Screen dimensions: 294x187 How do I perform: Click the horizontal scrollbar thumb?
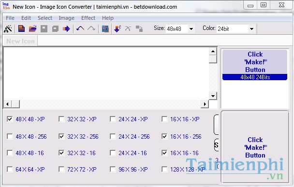tap(15, 104)
